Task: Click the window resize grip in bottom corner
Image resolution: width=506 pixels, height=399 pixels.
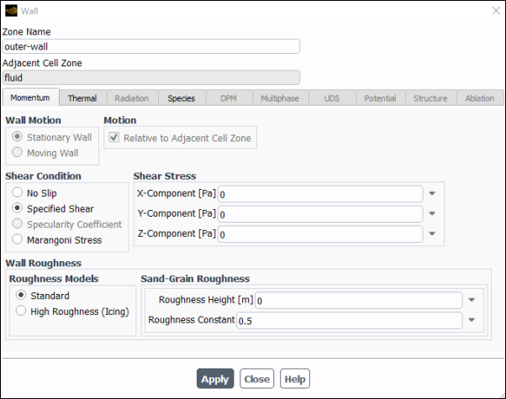Action: (502, 395)
